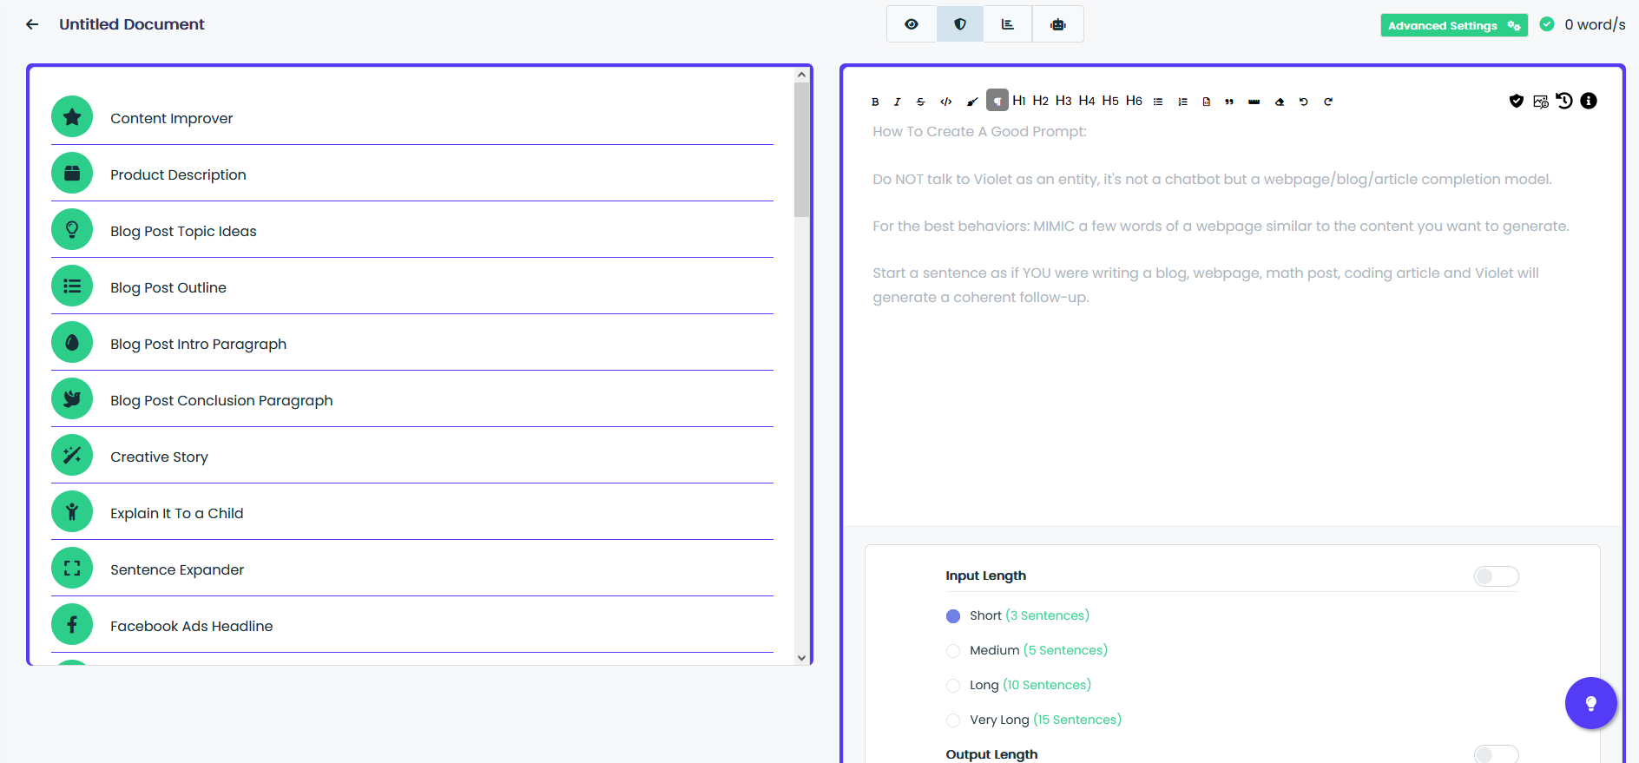Screen dimensions: 1639x763
Task: Select the Blog Post Outline template
Action: tap(412, 287)
